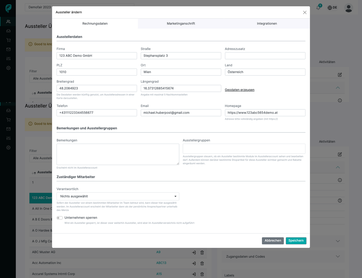Focus the Homepage input field
This screenshot has width=362, height=278.
pyautogui.click(x=265, y=113)
